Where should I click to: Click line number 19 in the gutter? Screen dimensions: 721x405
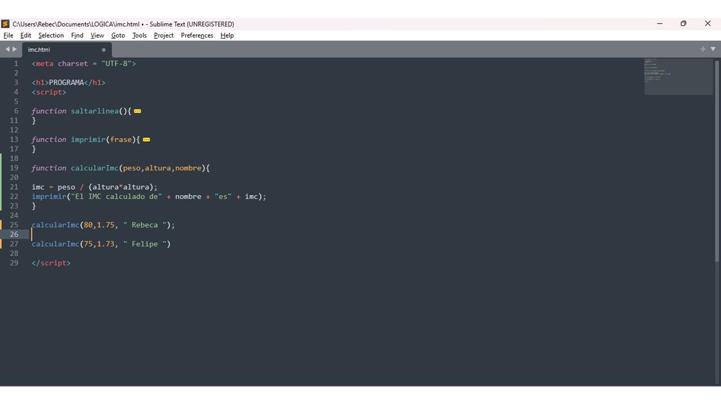click(x=14, y=168)
